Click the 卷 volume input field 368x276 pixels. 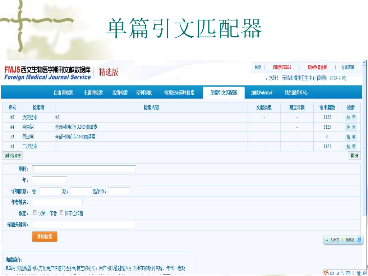coord(50,191)
